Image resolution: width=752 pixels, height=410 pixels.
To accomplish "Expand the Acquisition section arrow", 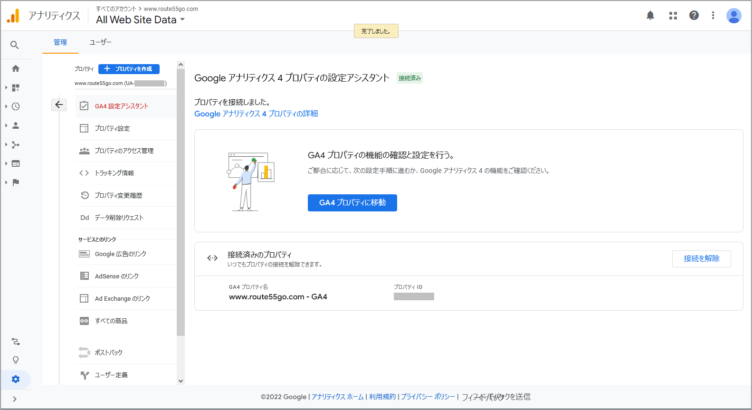I will [6, 144].
